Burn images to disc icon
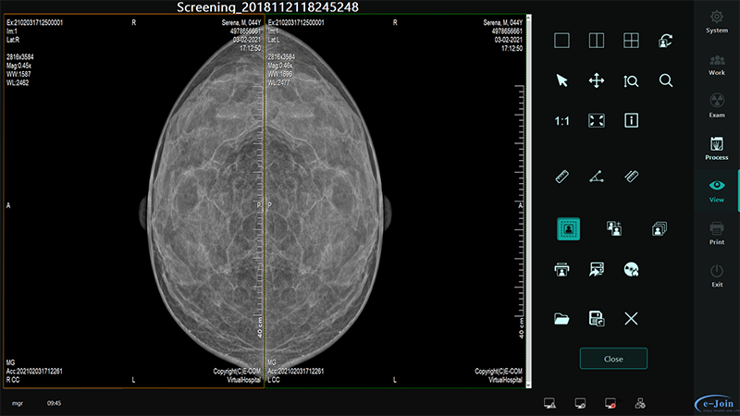This screenshot has width=740, height=416. 631,269
